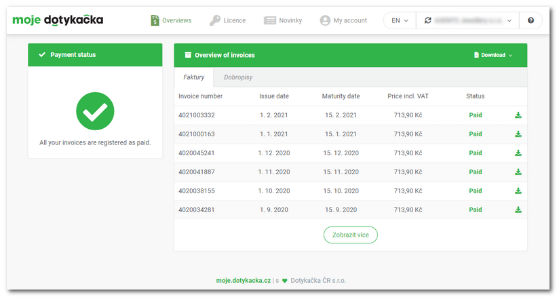Viewport: 557px width, 297px height.
Task: Click the moje dotykačka logo
Action: tap(58, 20)
